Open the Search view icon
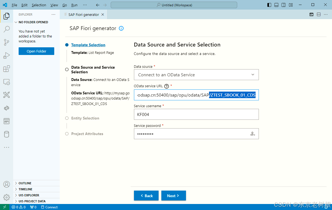 7,29
